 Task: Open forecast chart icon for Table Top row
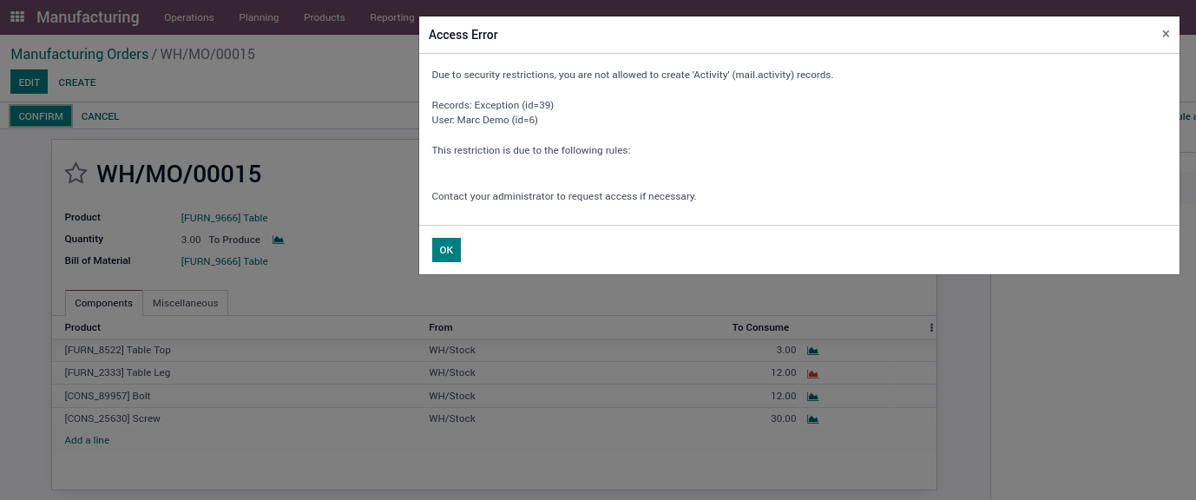pos(812,351)
